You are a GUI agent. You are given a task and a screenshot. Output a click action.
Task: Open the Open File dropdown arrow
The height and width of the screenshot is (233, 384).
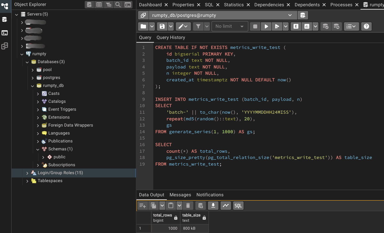(x=152, y=26)
